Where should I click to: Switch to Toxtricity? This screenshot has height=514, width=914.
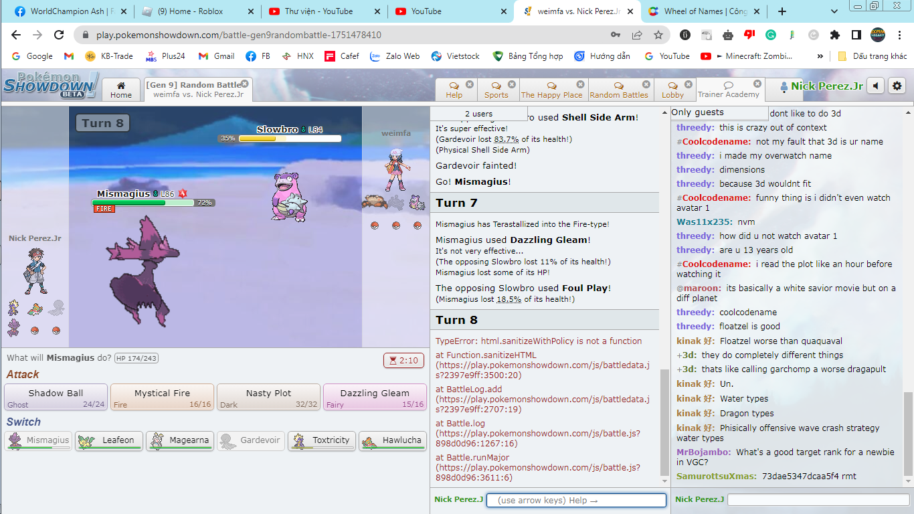[322, 440]
